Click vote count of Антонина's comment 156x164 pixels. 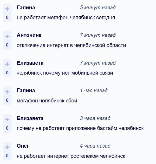coord(7,45)
